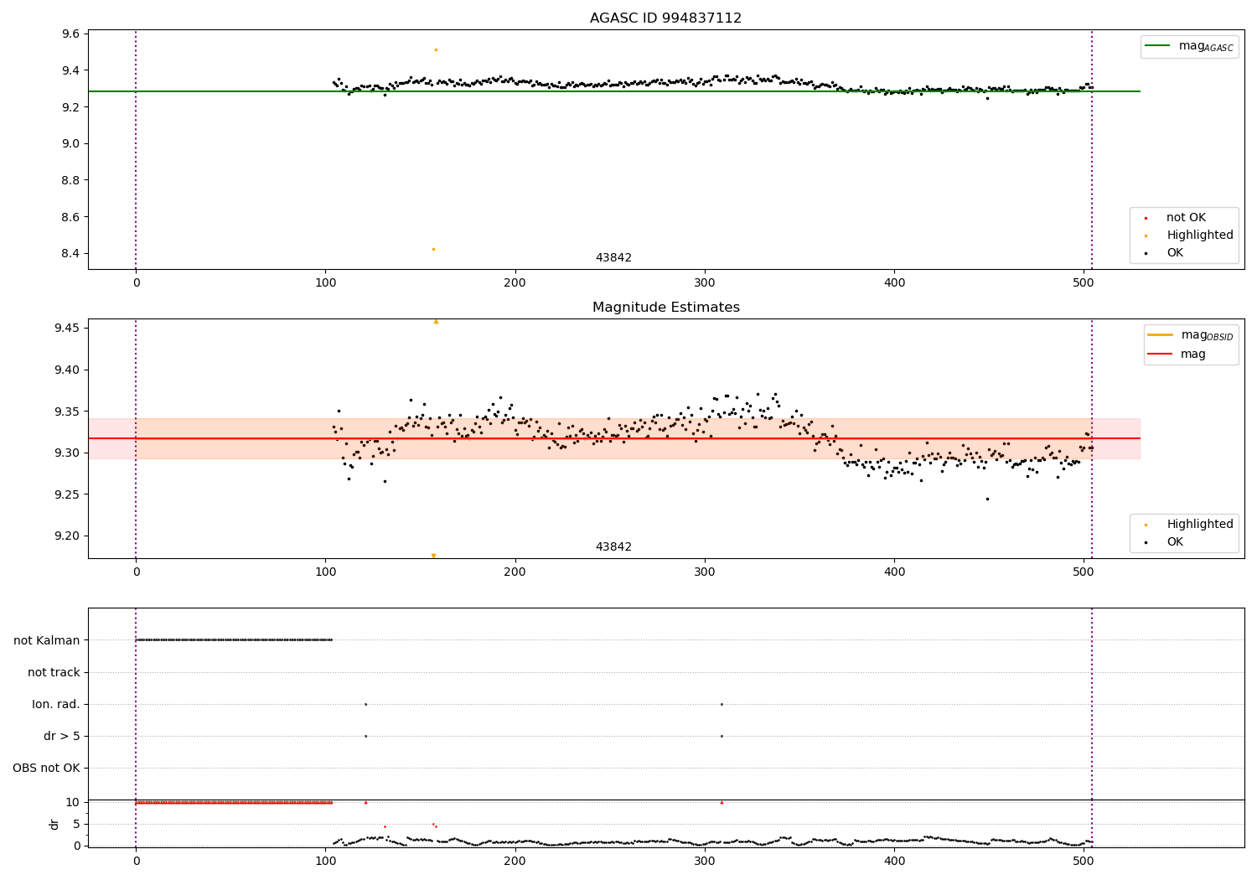Click the title AGASC ID 994837112

tap(666, 18)
